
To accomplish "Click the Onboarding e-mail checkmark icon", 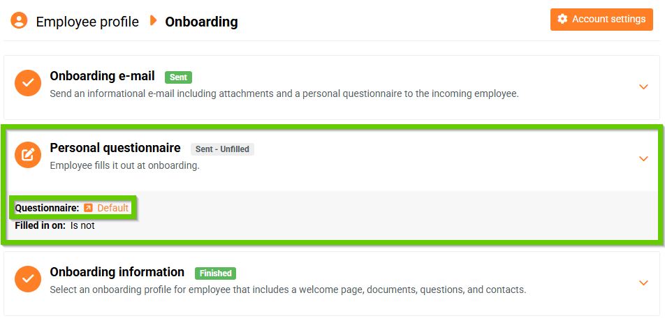I will pyautogui.click(x=28, y=83).
